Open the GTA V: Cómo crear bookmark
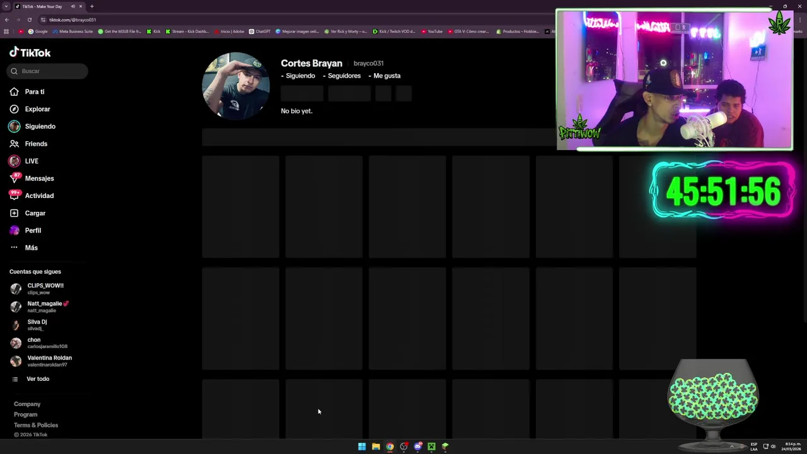Viewport: 807px width, 454px height. click(x=468, y=32)
